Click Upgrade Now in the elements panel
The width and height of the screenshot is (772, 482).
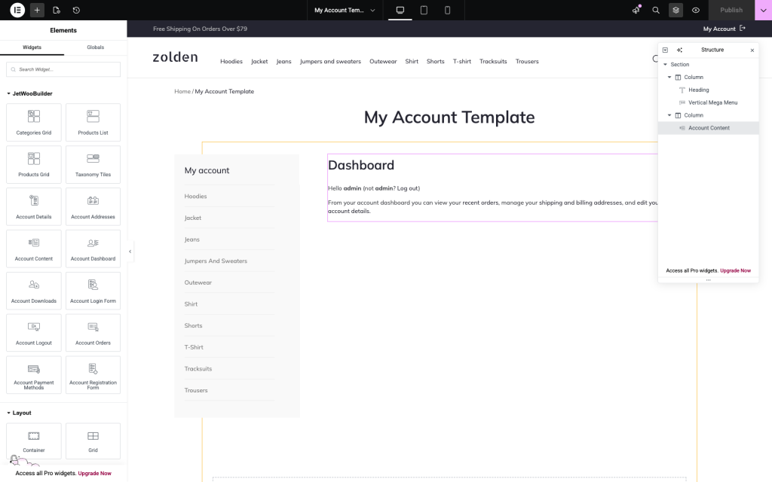click(94, 473)
